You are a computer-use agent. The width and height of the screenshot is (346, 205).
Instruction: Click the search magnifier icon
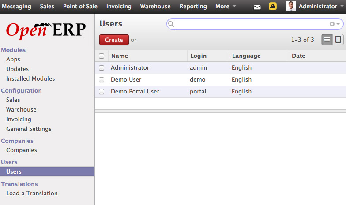point(172,24)
